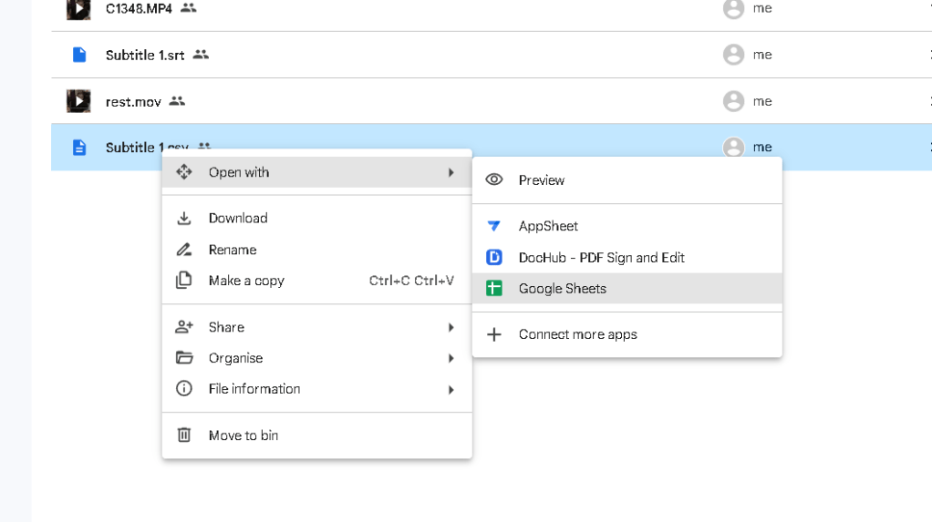
Task: Click owner avatar in the Subtitle 1.srt row
Action: point(733,55)
